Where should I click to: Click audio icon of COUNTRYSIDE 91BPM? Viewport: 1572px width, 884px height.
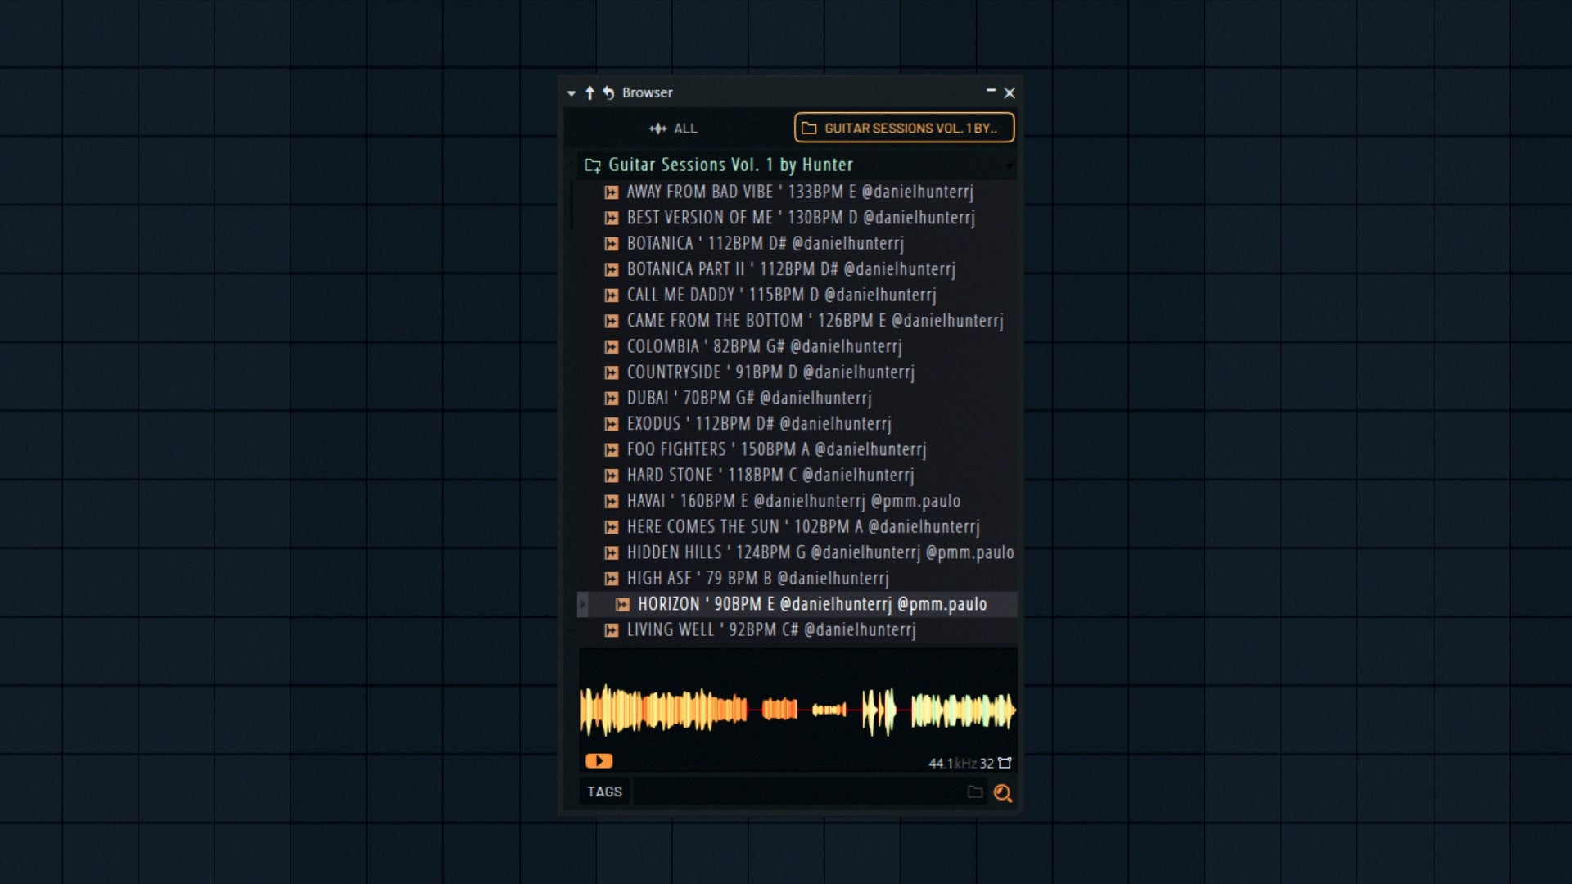pyautogui.click(x=611, y=373)
